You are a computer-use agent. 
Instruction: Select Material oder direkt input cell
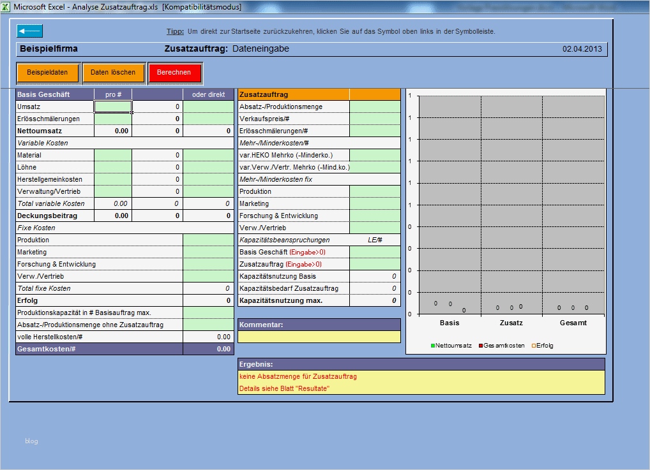(x=209, y=155)
